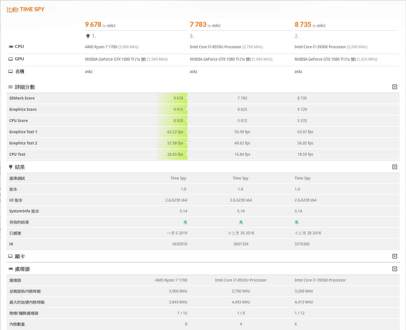The image size is (406, 330).
Task: Click the monitor icon beside 顯卡 heading
Action: coord(10,256)
